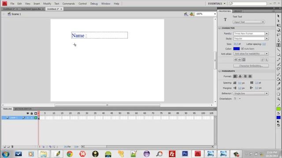Toggle subscript button
The image size is (282, 158).
(267, 60)
